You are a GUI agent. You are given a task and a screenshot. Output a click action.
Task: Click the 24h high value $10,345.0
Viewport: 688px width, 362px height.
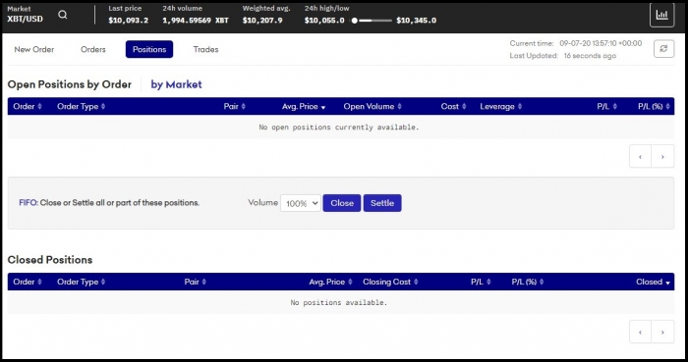pyautogui.click(x=416, y=21)
